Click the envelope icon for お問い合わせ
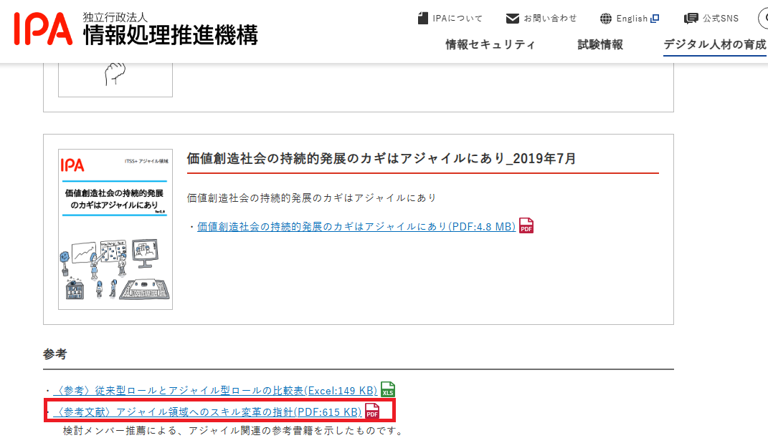This screenshot has height=443, width=768. 512,18
